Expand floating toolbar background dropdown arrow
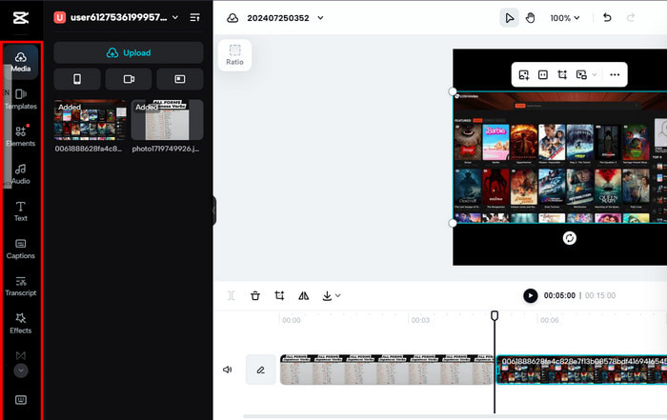The height and width of the screenshot is (420, 667). click(595, 75)
